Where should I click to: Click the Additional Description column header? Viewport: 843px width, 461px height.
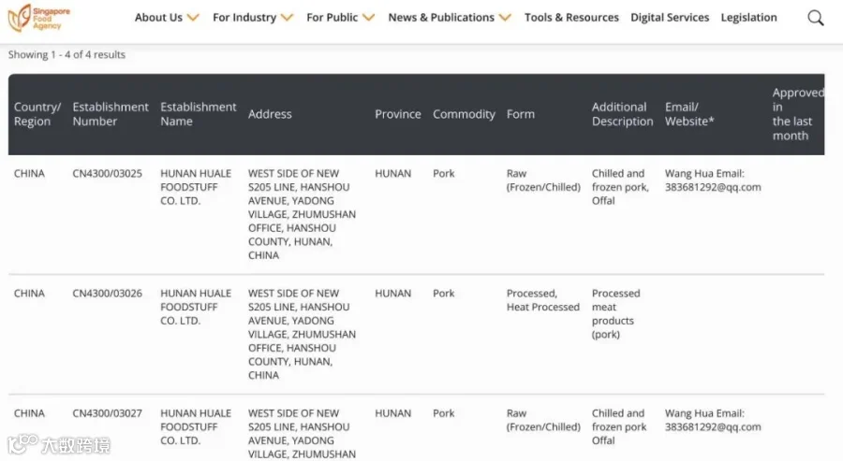623,114
